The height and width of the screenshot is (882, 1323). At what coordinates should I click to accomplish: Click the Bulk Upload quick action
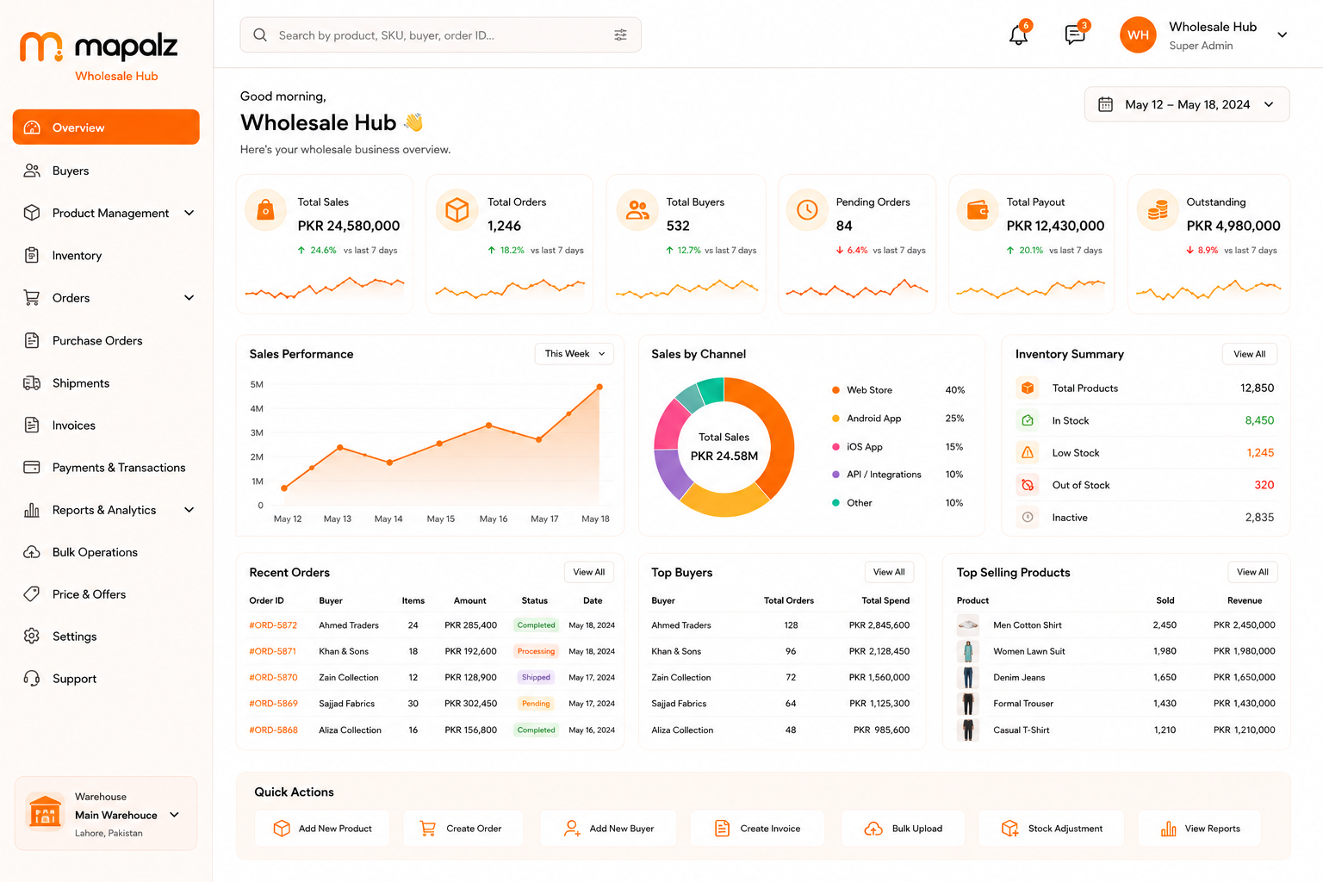[903, 829]
